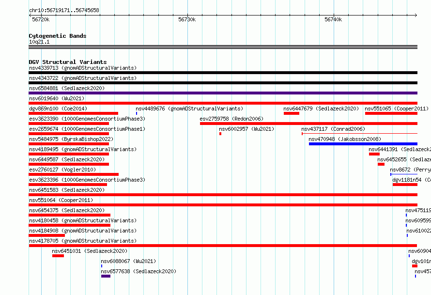Select the black bar under nsv4343722
The height and width of the screenshot is (295, 431).
point(223,83)
